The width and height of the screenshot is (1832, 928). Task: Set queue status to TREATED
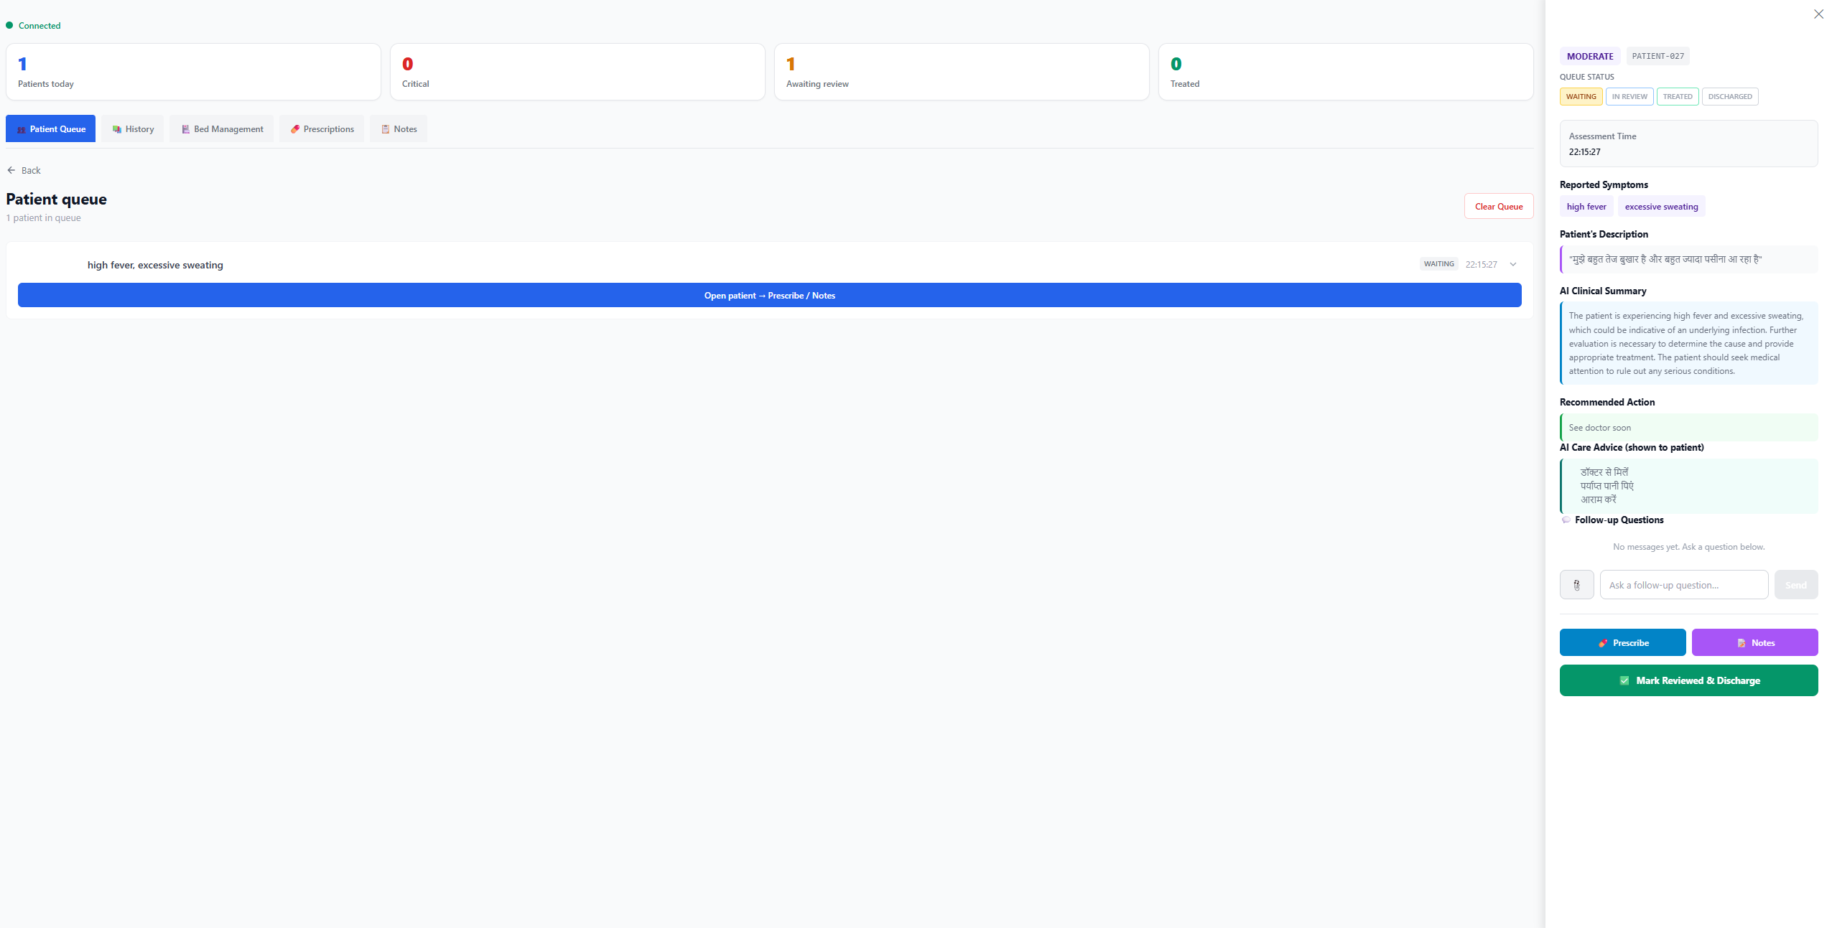1678,97
